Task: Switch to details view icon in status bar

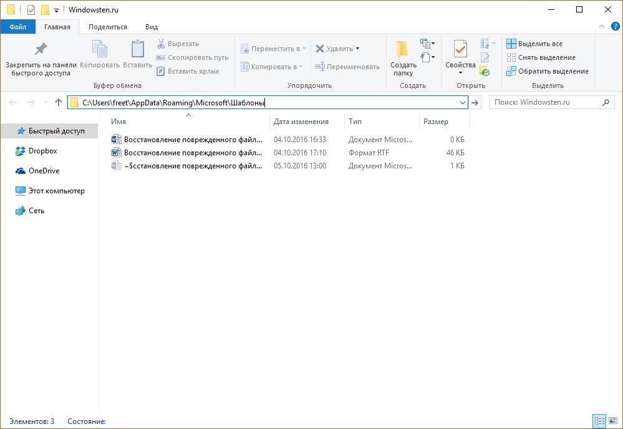Action: (x=599, y=421)
